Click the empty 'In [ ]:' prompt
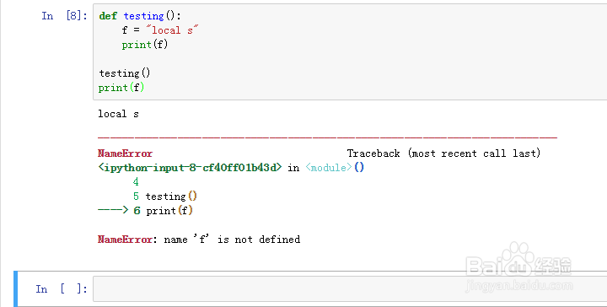This screenshot has height=307, width=607. point(62,288)
